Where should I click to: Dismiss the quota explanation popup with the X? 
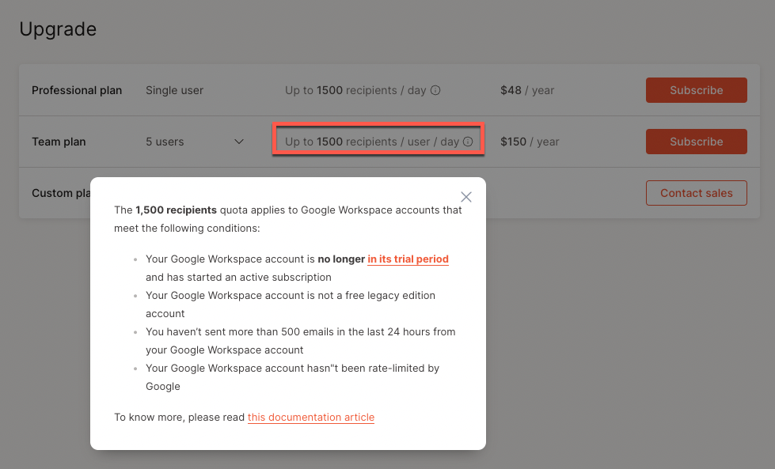click(x=465, y=197)
